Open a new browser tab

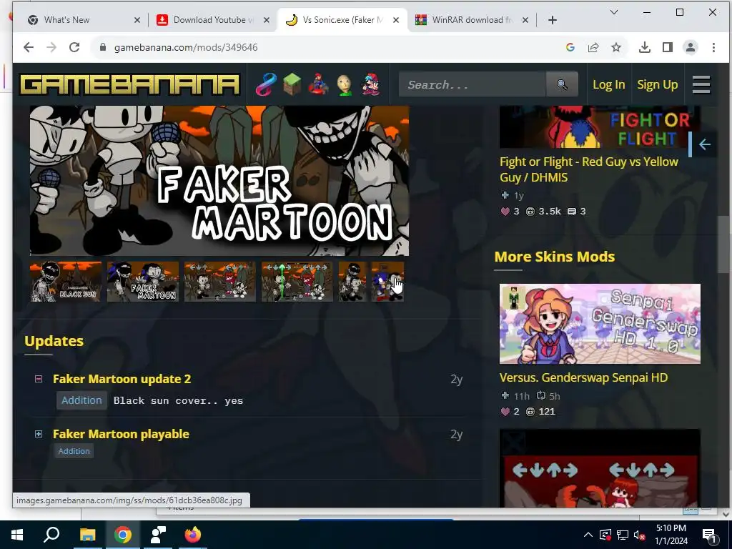click(553, 19)
